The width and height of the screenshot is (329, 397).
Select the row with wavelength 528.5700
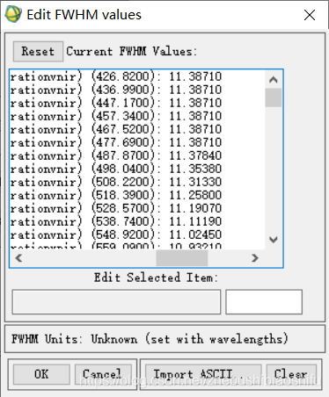137,208
